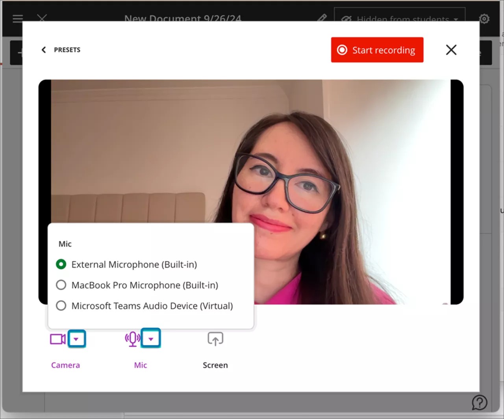Open the settings gear icon
The width and height of the screenshot is (504, 419).
click(x=484, y=19)
